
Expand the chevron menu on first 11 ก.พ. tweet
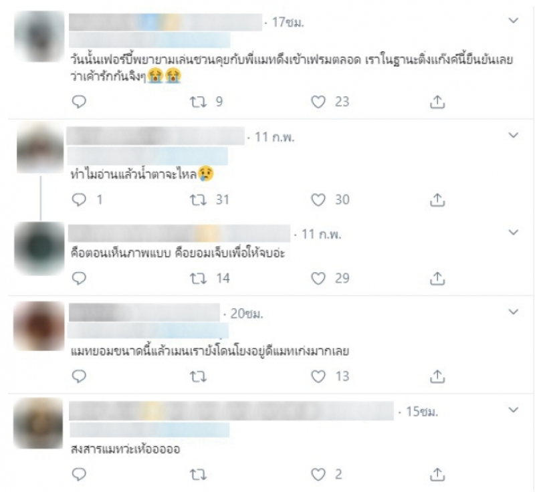point(513,135)
